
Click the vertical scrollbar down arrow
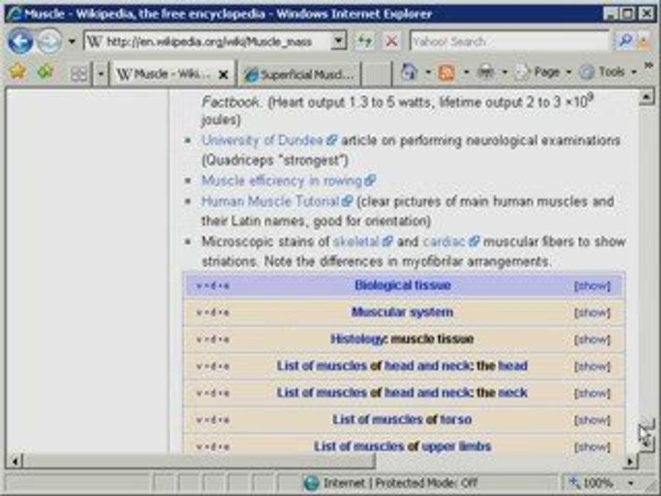tap(647, 444)
